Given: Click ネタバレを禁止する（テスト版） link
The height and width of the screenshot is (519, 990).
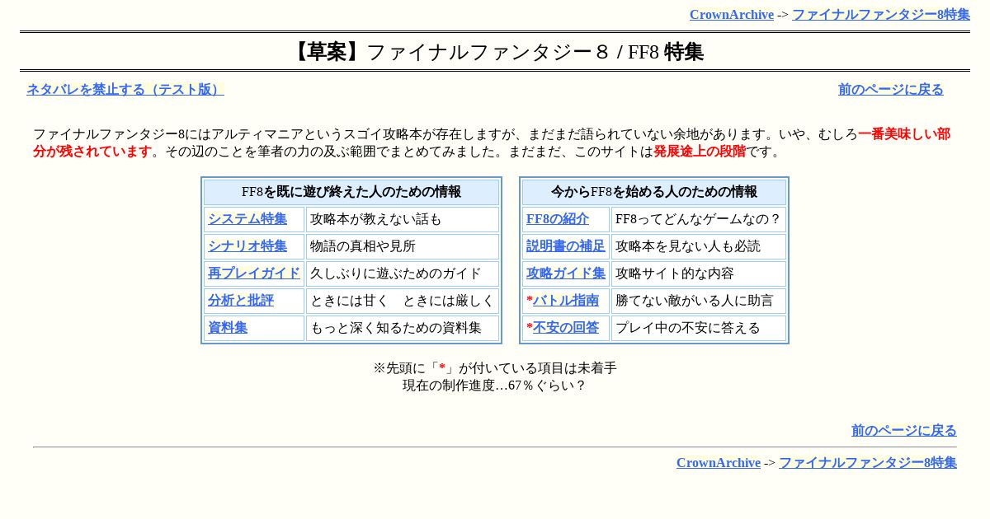Looking at the screenshot, I should [125, 90].
